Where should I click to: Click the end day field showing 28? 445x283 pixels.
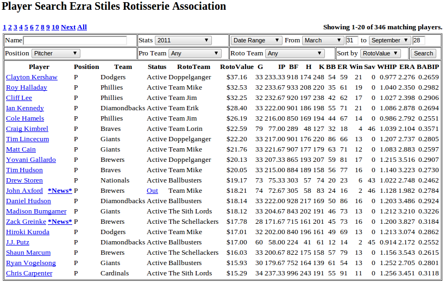(x=418, y=40)
